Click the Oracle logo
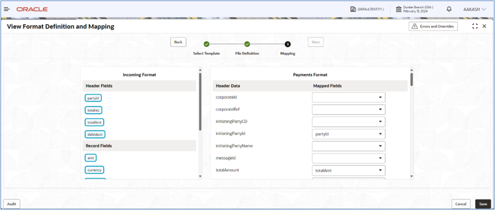495x210 pixels. click(x=32, y=10)
